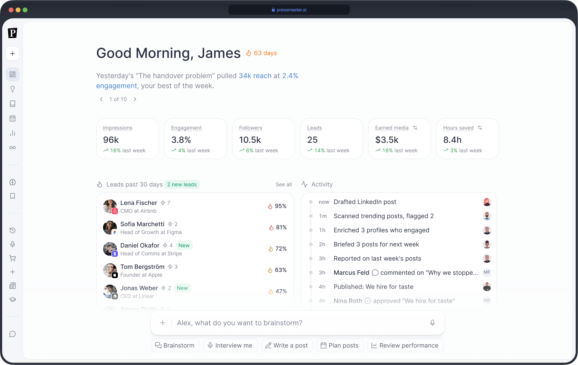
Task: Click the 63 days streak indicator
Action: pos(261,53)
